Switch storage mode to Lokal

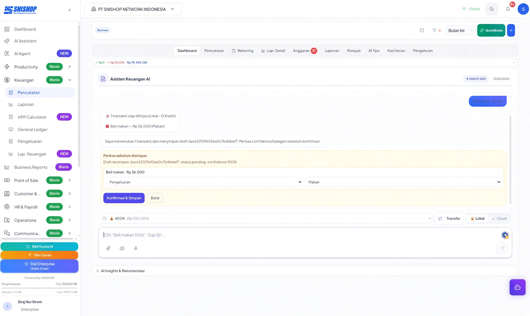pyautogui.click(x=477, y=218)
